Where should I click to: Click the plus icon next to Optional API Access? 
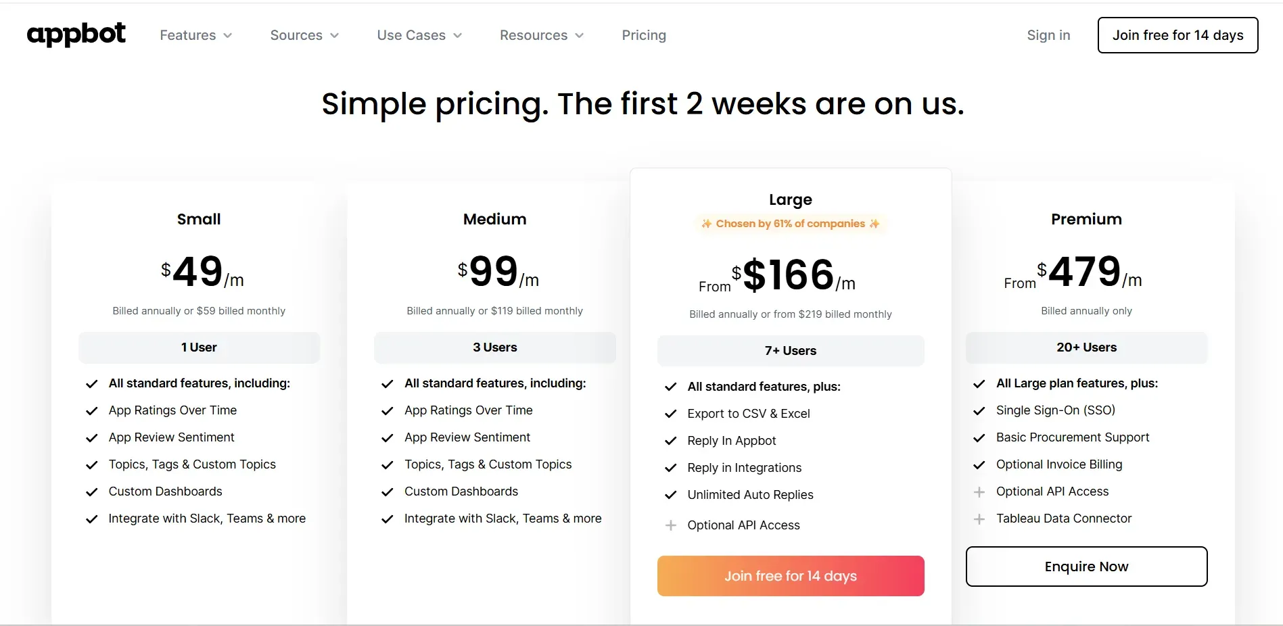click(670, 525)
